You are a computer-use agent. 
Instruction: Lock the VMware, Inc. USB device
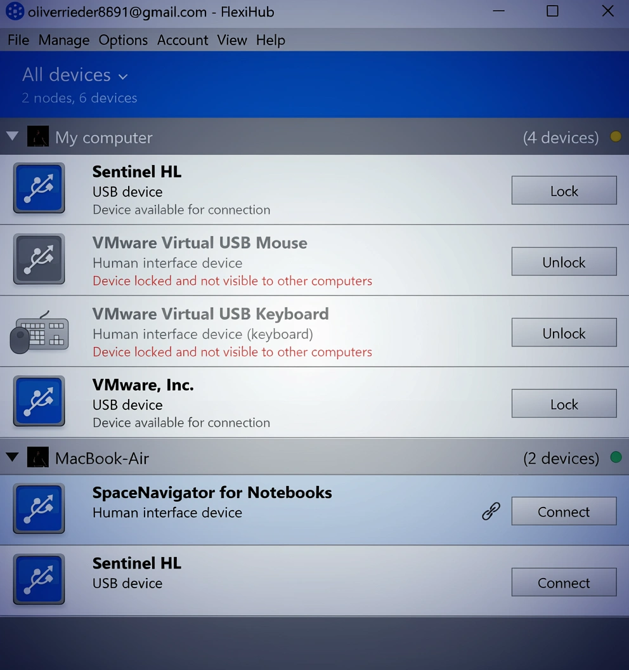[x=564, y=404]
